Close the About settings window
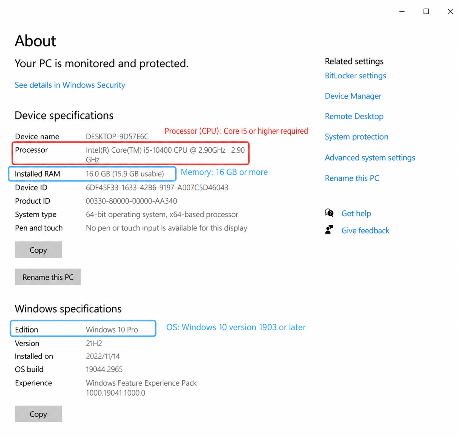 pyautogui.click(x=450, y=11)
